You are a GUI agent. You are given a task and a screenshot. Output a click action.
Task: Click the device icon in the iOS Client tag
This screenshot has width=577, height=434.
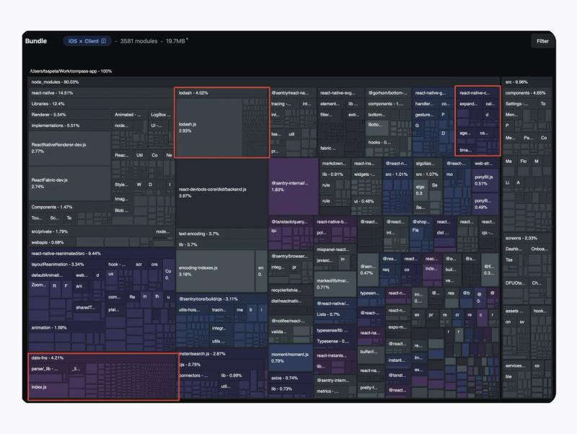tap(103, 41)
